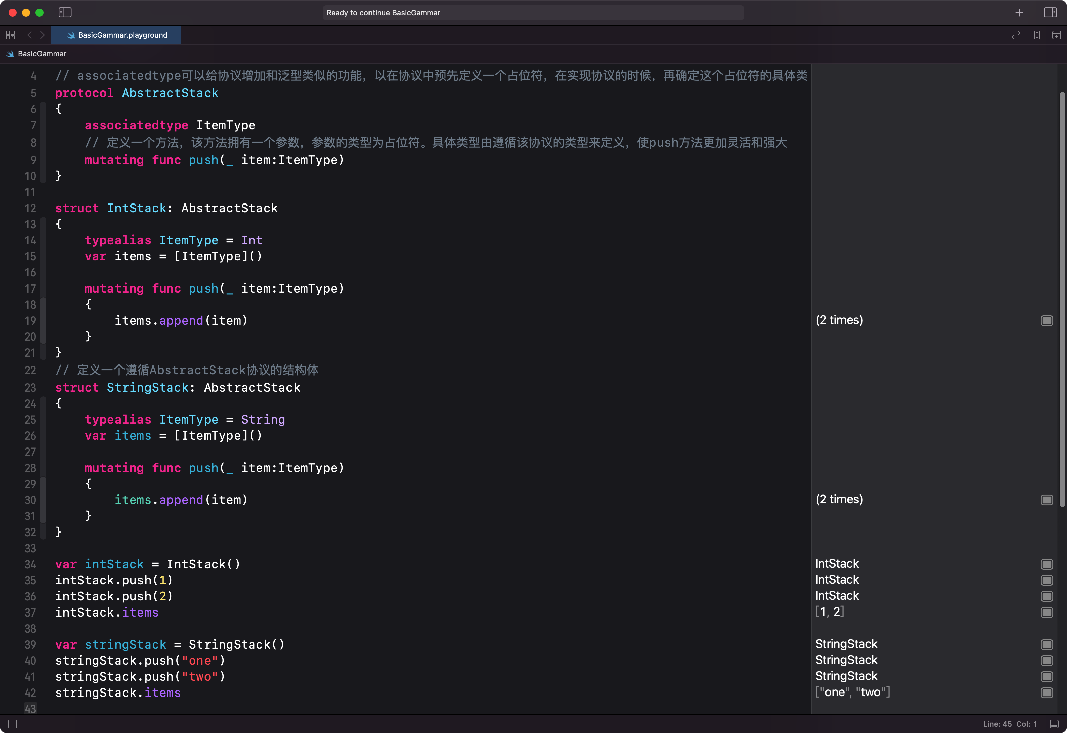This screenshot has width=1067, height=733.
Task: Click 'intStack' variable declaration on line 34
Action: point(114,564)
